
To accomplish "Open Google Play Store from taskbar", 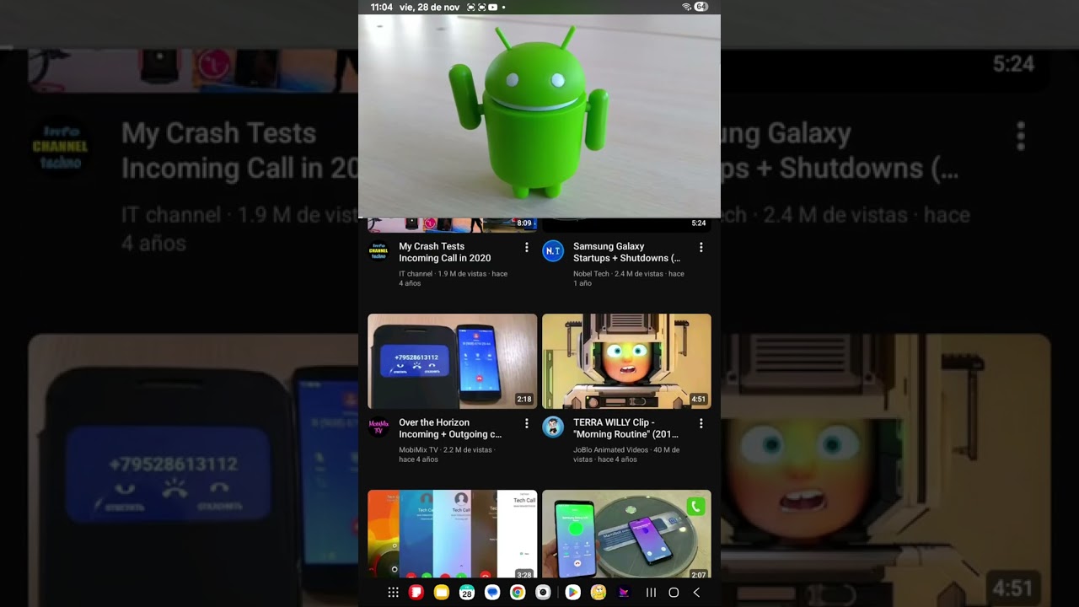I will tap(572, 593).
